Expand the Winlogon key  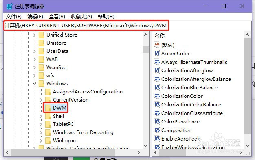41,141
